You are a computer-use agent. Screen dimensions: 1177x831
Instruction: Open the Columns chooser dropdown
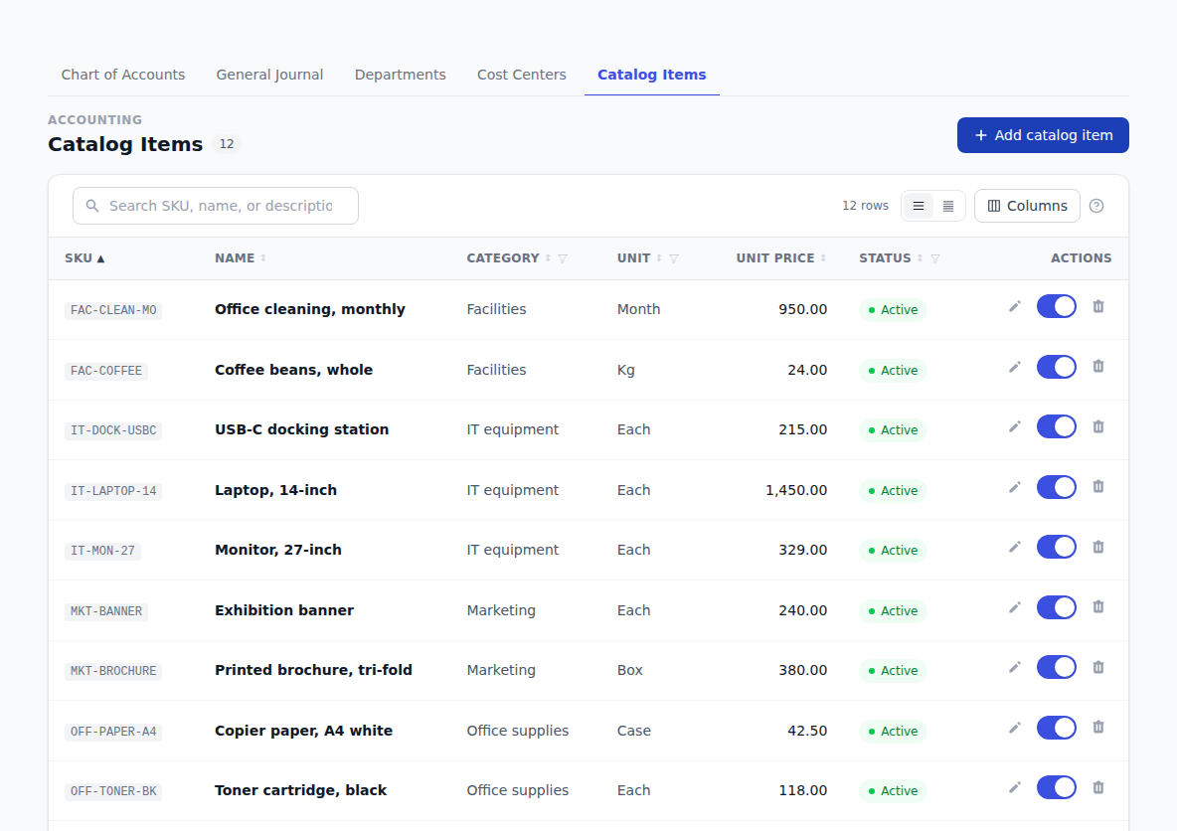click(x=1027, y=206)
